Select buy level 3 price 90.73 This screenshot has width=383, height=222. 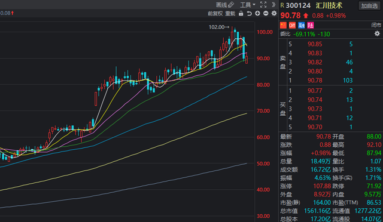click(315, 109)
